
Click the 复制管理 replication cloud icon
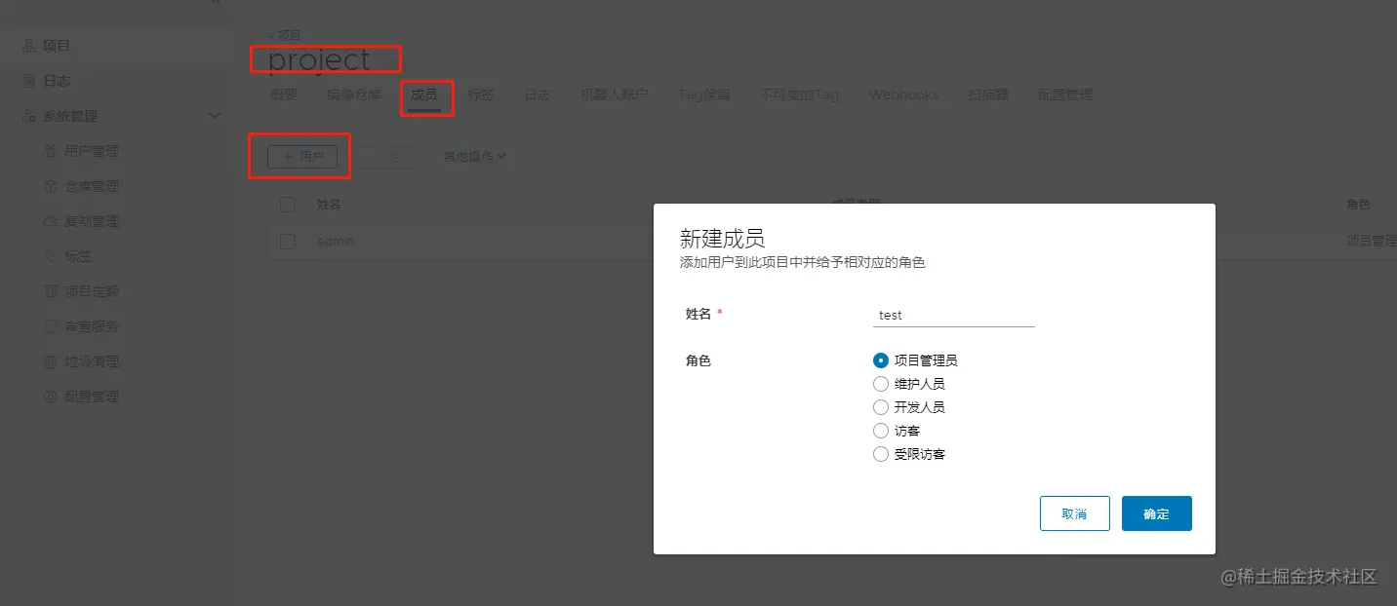52,221
